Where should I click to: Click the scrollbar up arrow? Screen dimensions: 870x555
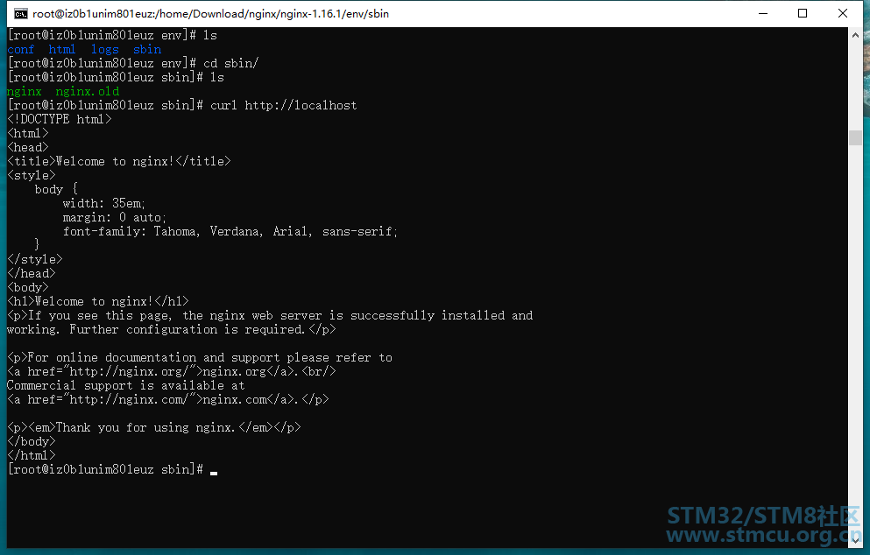tap(855, 35)
